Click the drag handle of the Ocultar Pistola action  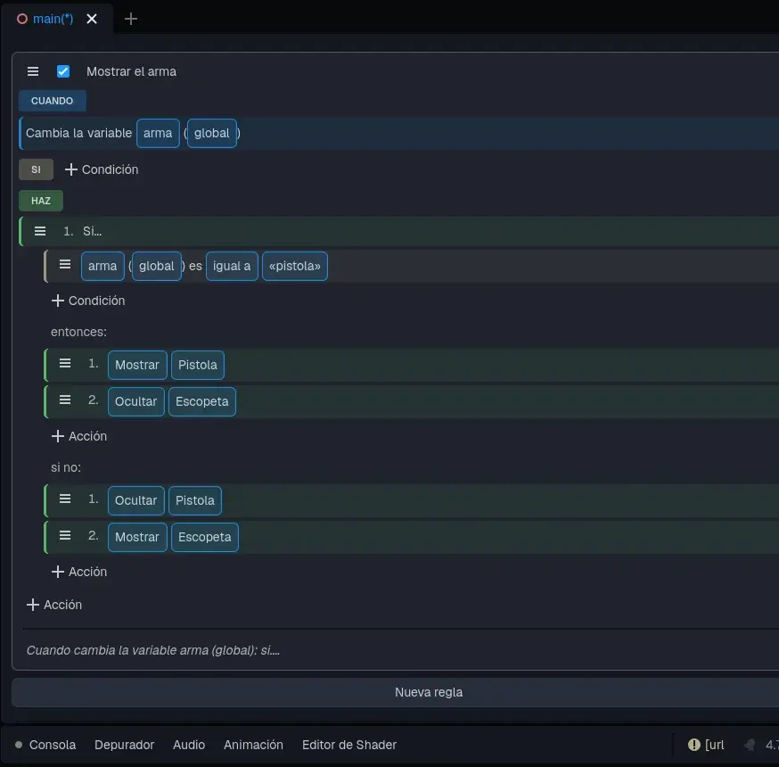(64, 499)
